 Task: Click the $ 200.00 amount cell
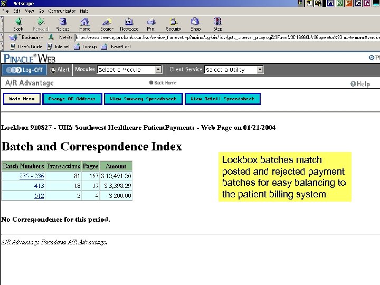click(x=116, y=196)
